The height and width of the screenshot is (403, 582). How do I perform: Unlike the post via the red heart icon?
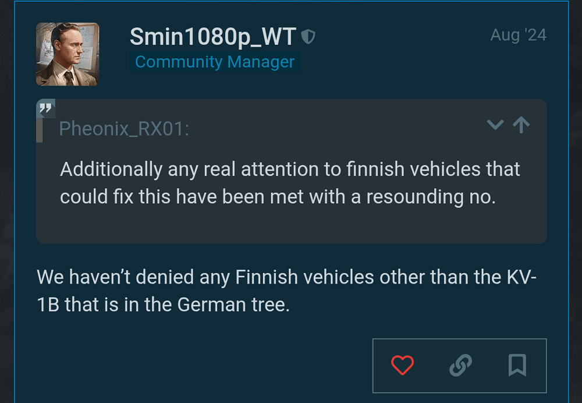coord(402,365)
